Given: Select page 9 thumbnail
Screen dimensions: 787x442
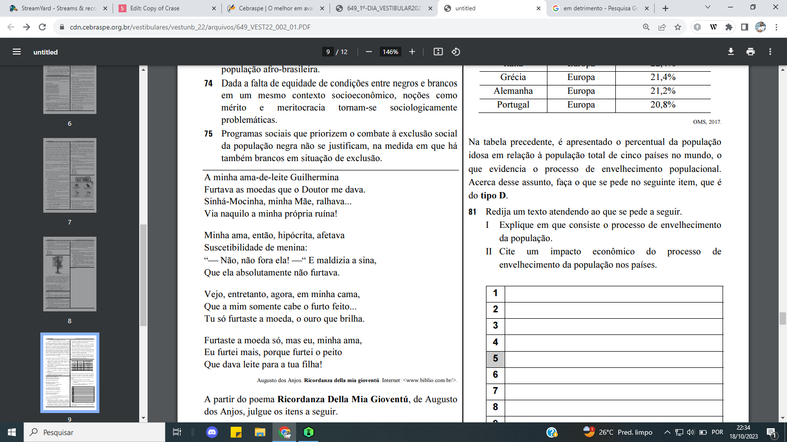Looking at the screenshot, I should [x=70, y=373].
